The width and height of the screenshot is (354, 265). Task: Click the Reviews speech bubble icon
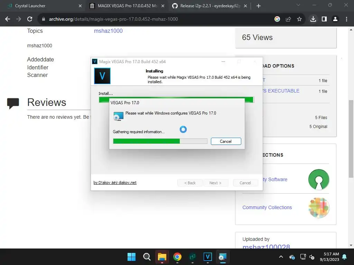[x=13, y=103]
